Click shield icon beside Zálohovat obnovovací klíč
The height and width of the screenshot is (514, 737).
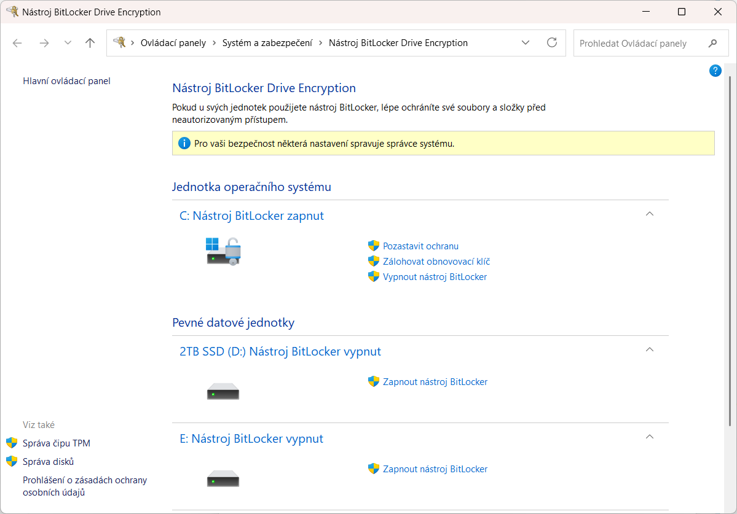374,261
